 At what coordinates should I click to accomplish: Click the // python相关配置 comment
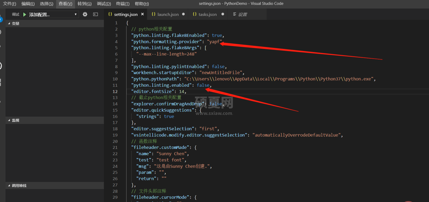tap(152, 29)
